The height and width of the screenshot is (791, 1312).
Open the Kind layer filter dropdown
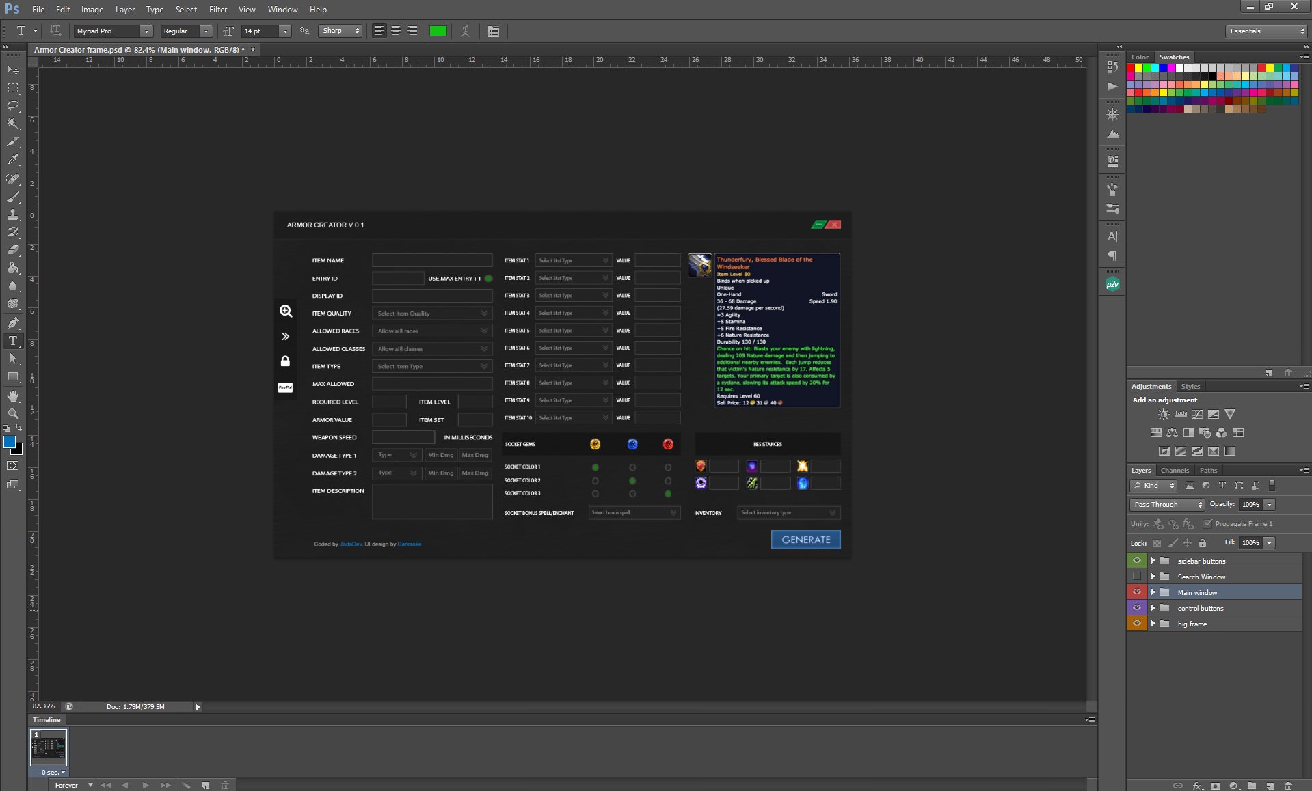tap(1153, 486)
